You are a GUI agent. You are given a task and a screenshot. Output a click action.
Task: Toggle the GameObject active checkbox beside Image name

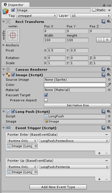tap(13, 10)
